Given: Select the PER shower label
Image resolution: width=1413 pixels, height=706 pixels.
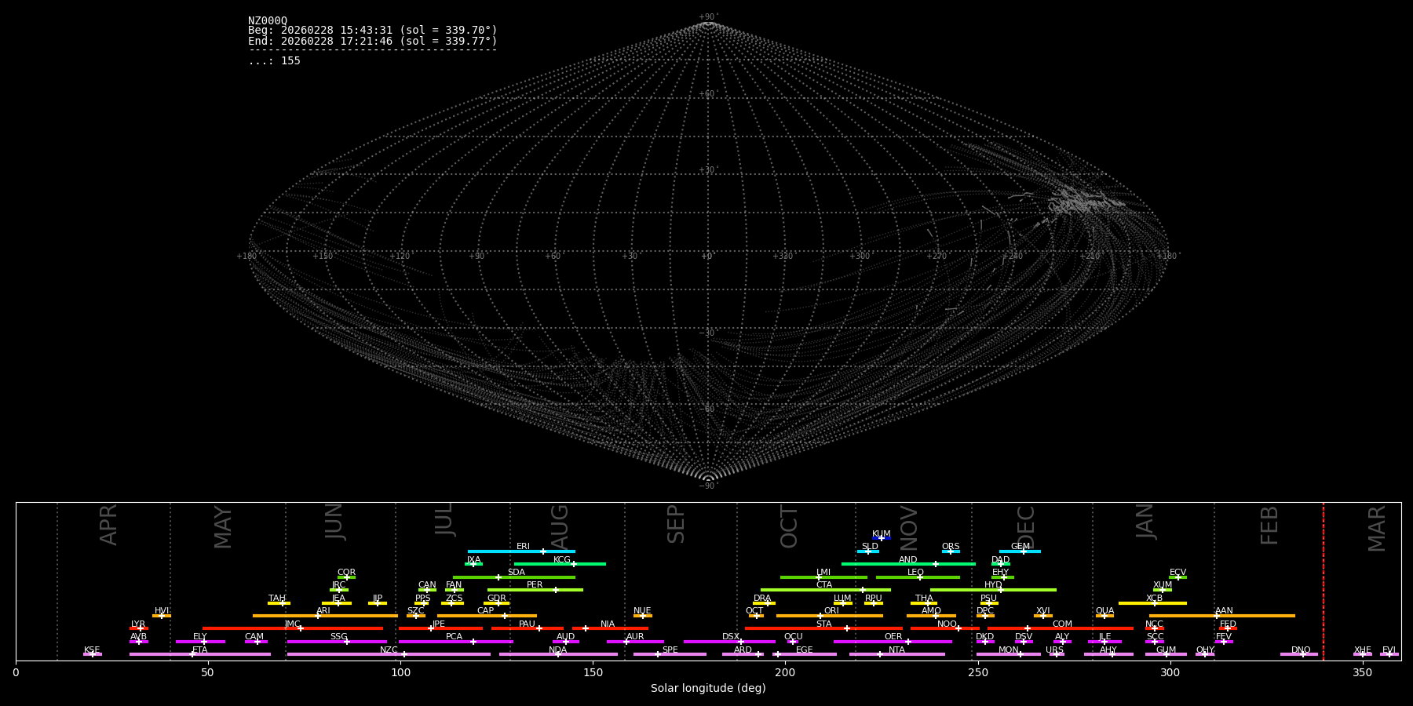Looking at the screenshot, I should pos(535,585).
